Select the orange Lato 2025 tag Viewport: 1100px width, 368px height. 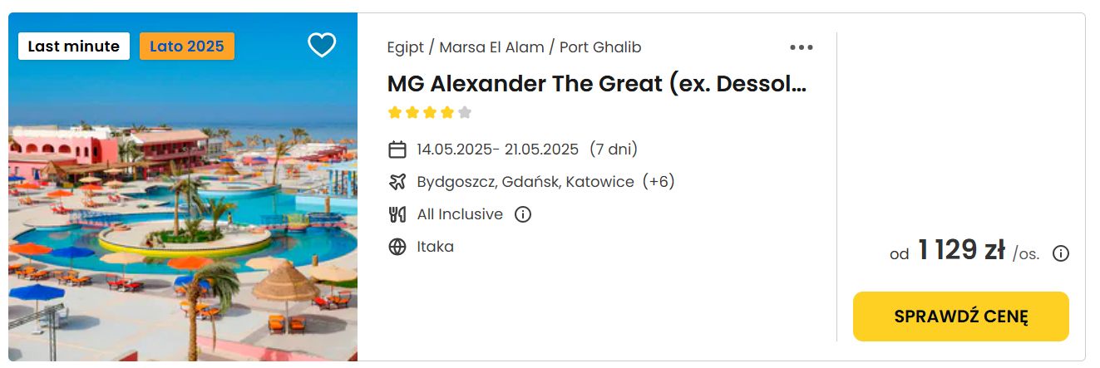187,47
